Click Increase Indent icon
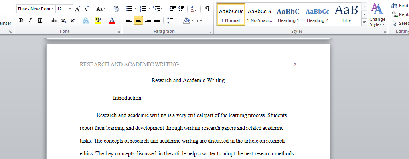This screenshot has width=409, height=159. [182, 9]
